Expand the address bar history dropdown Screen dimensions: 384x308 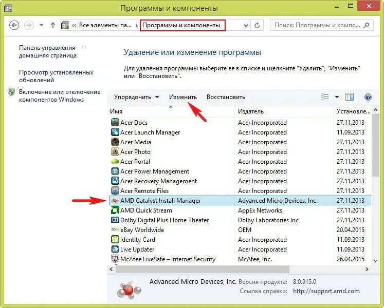(x=246, y=26)
